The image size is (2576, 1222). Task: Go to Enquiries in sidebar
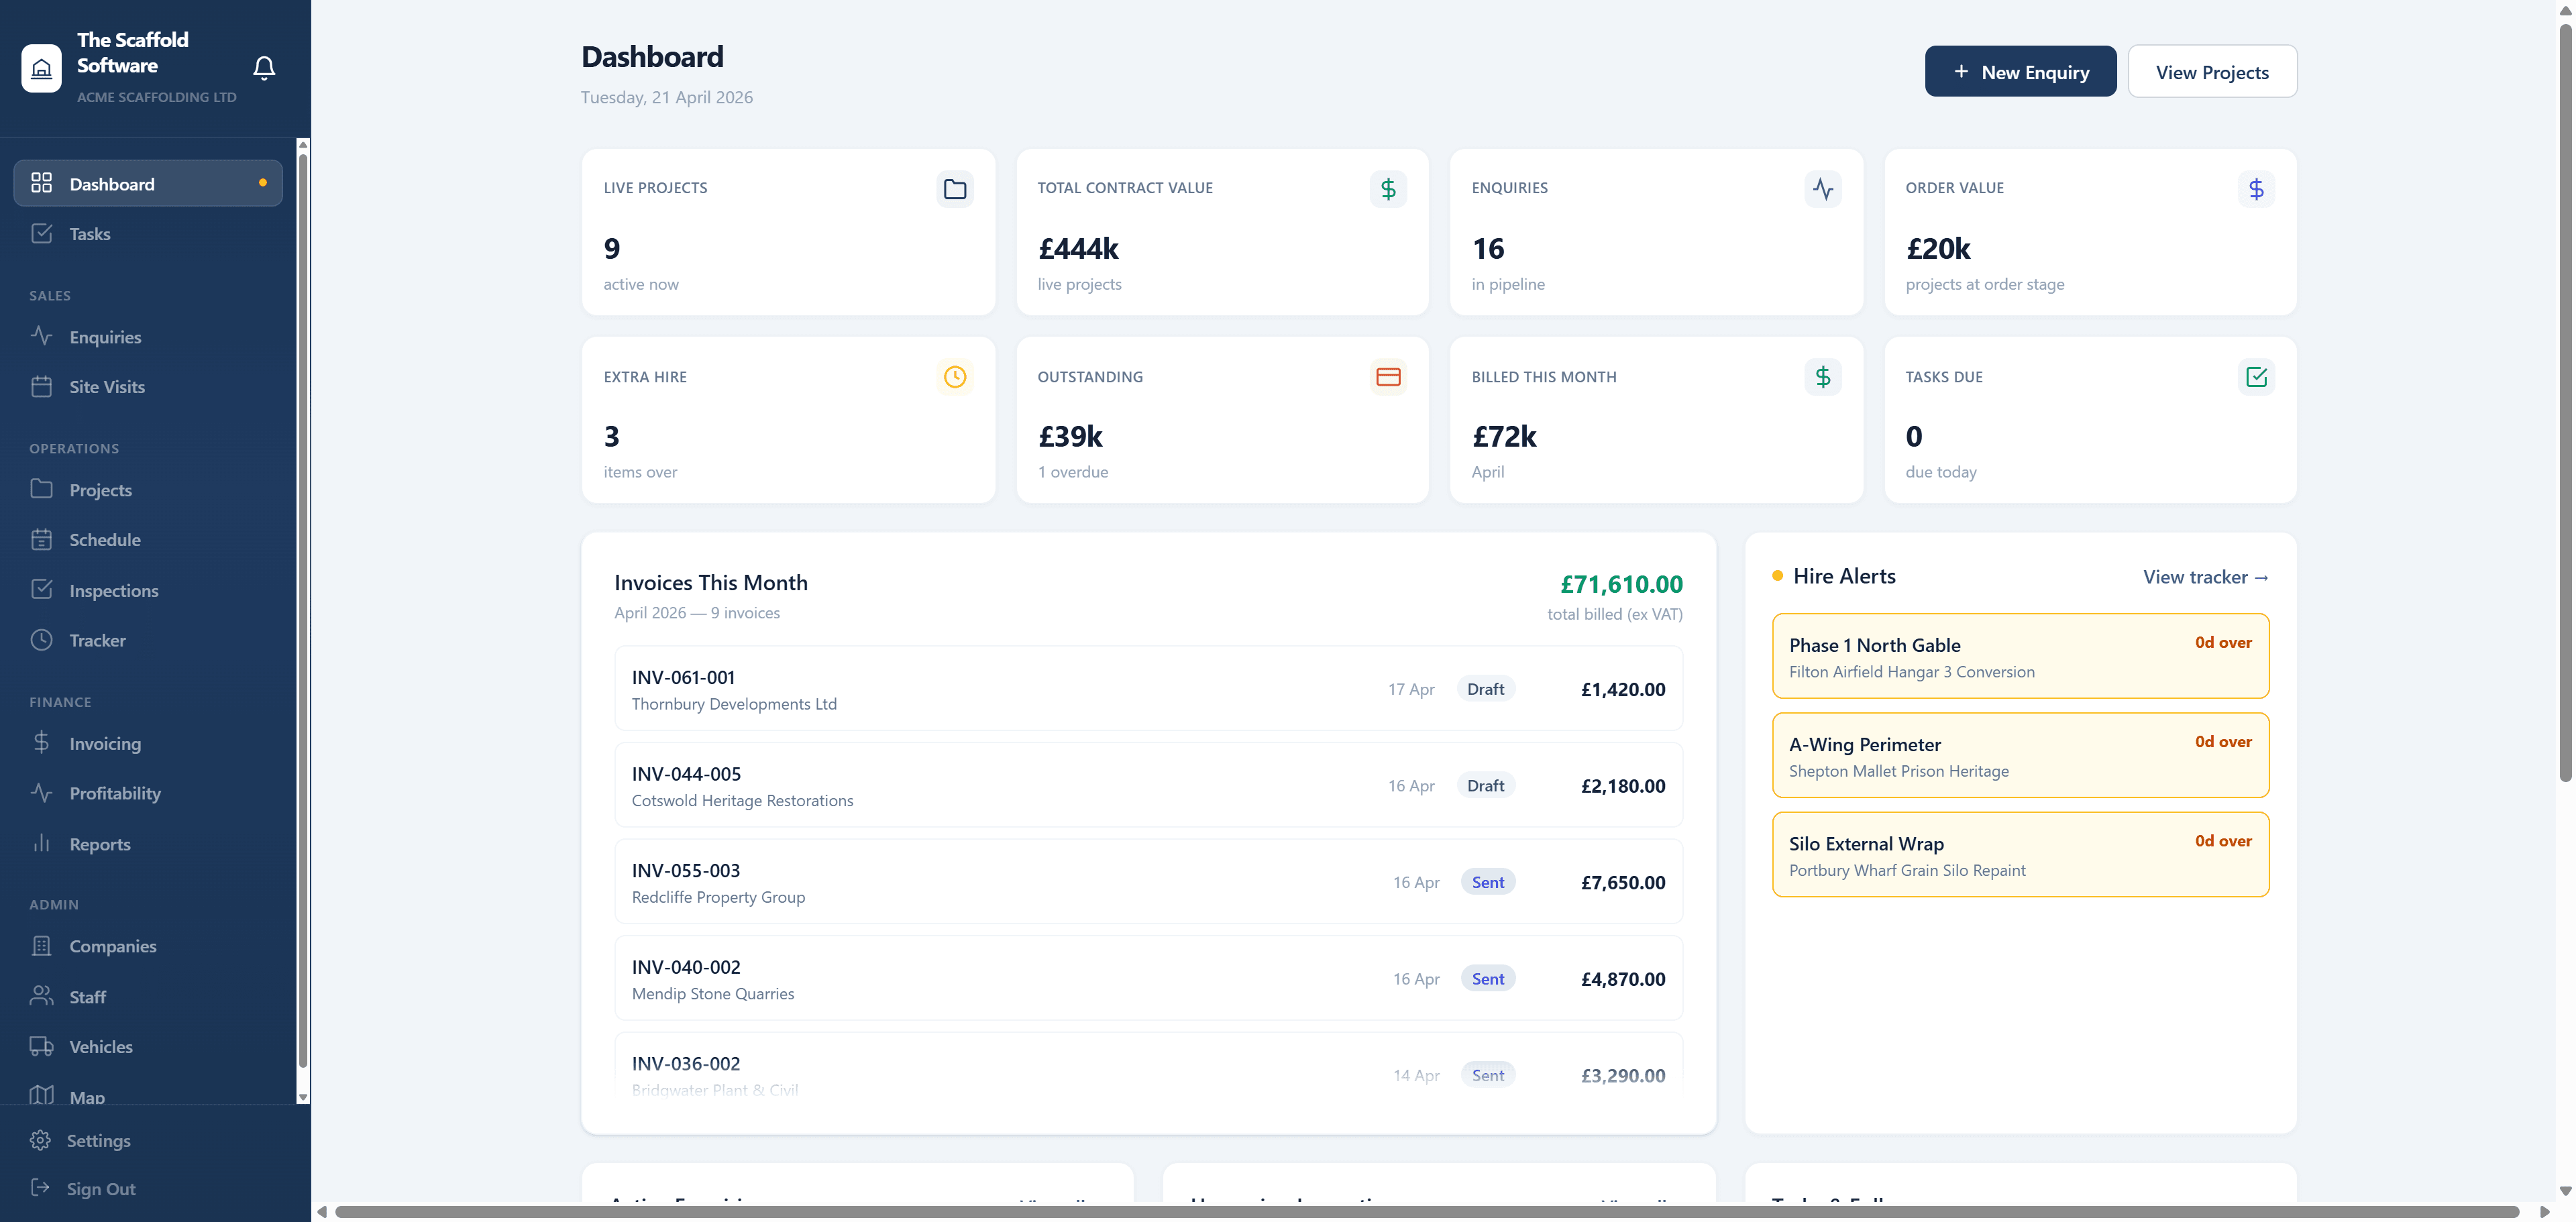(x=148, y=337)
